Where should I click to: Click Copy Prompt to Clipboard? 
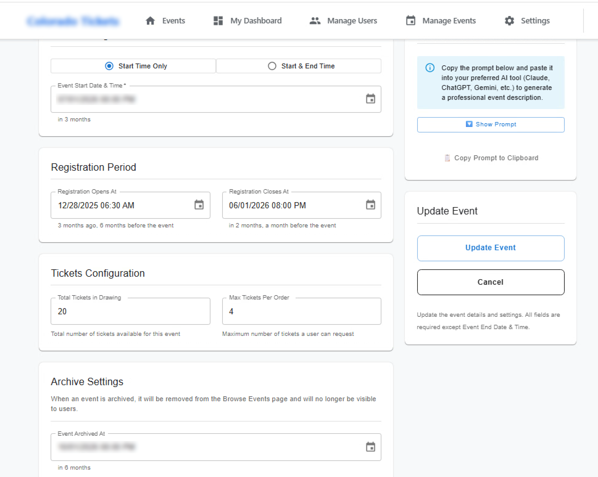491,158
